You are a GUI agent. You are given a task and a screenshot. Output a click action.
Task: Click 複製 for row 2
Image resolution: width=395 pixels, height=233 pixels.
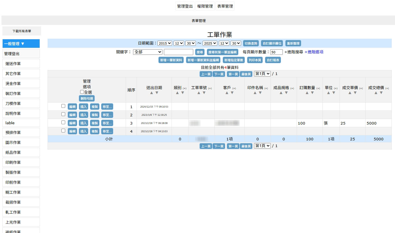click(95, 115)
